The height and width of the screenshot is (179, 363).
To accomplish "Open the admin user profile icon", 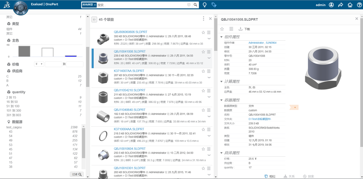I will (x=331, y=5).
